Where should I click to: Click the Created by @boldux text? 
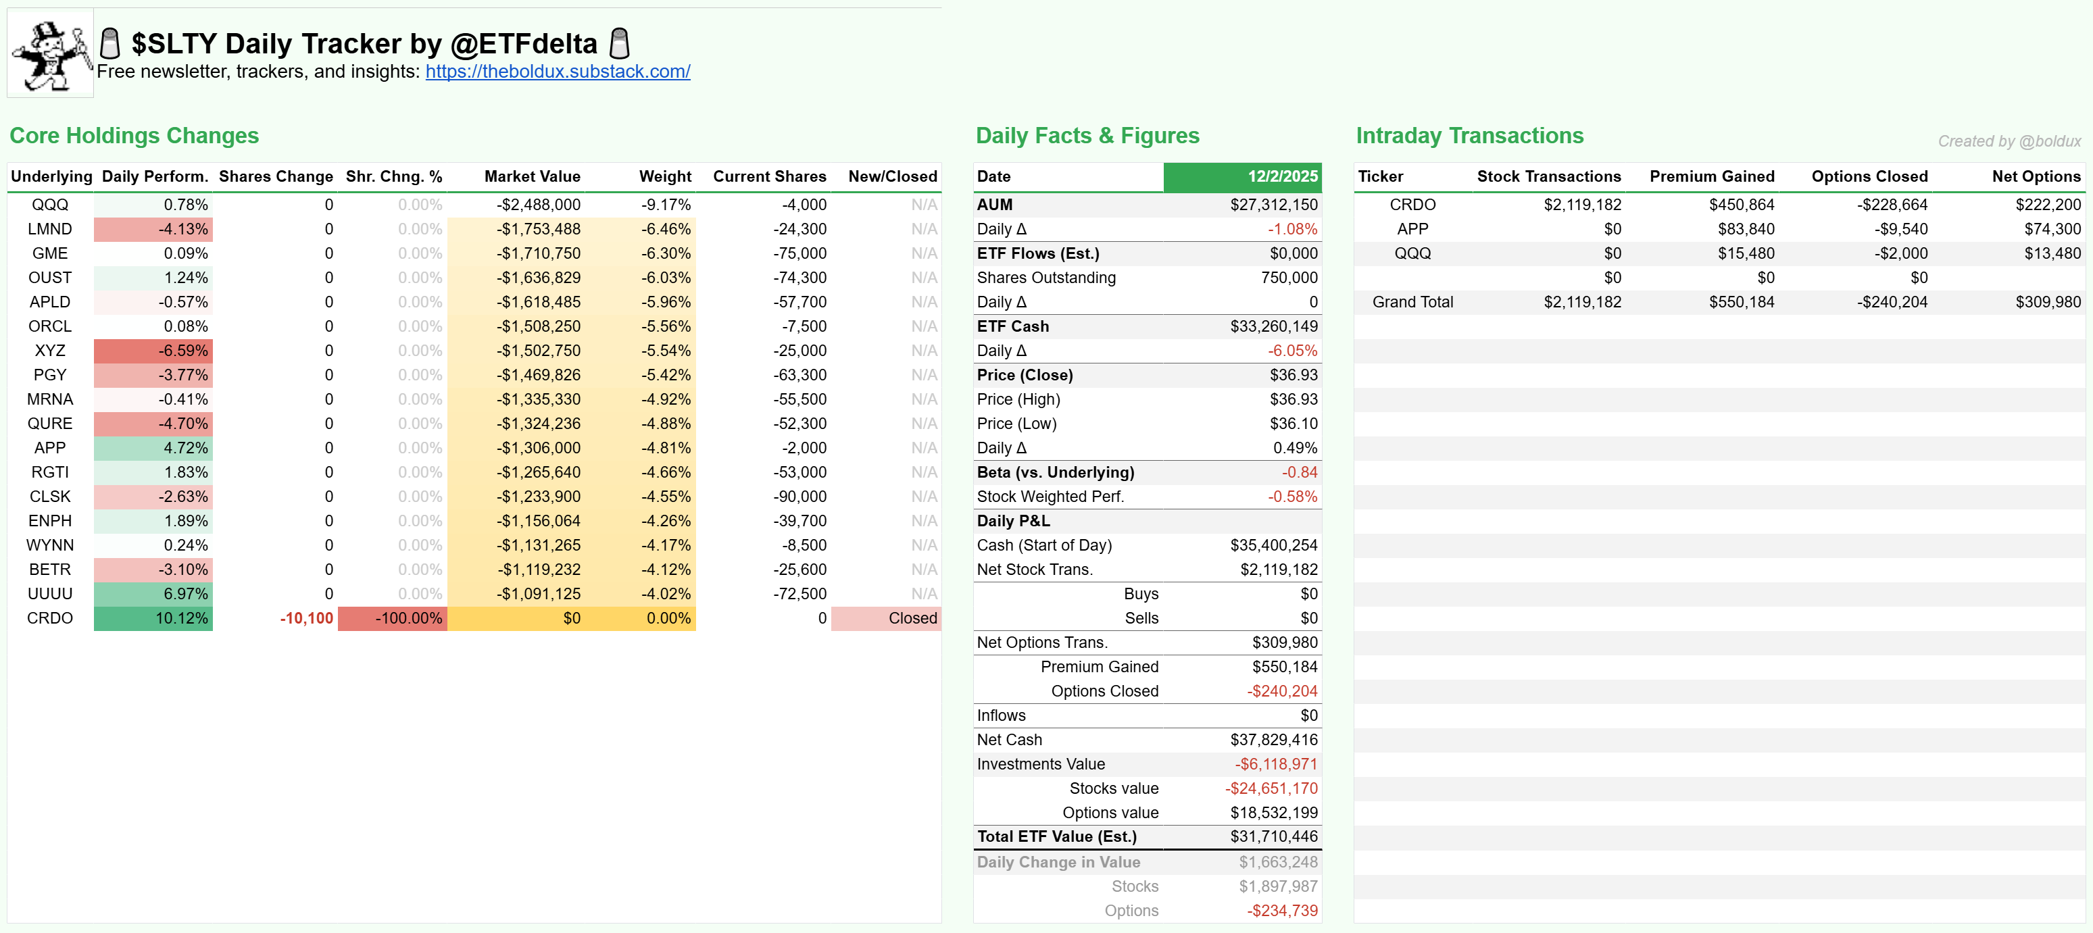coord(2009,141)
